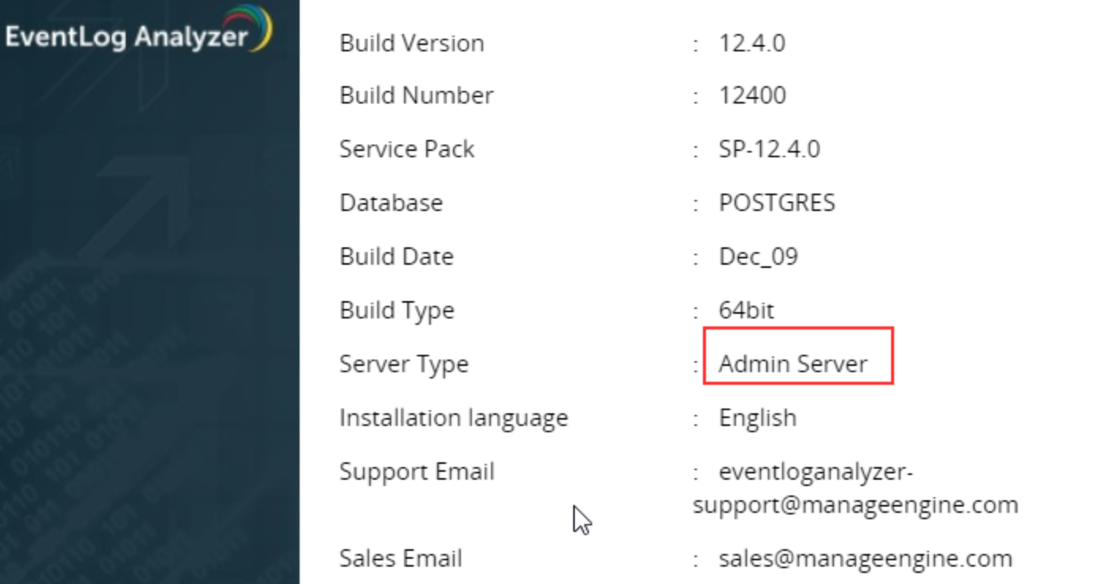Click the EventLog Analyzer logo
Image resolution: width=1095 pixels, height=584 pixels.
138,30
